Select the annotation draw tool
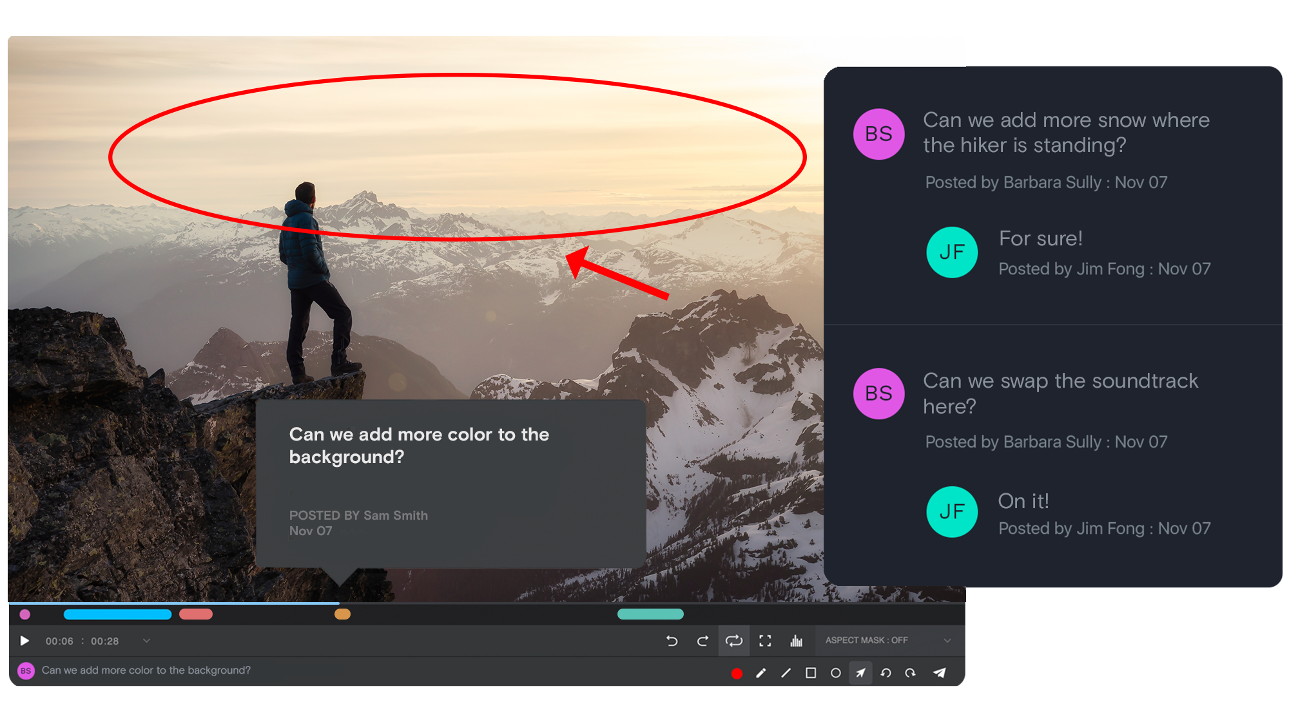The width and height of the screenshot is (1289, 720). [x=761, y=670]
